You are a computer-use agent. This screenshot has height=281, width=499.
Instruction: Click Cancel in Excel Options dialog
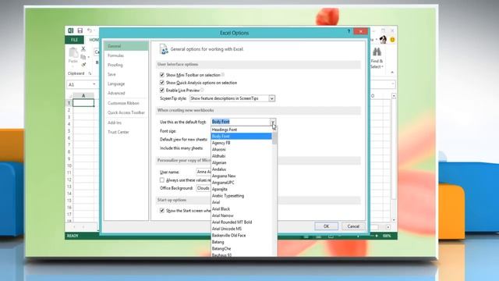tap(353, 226)
